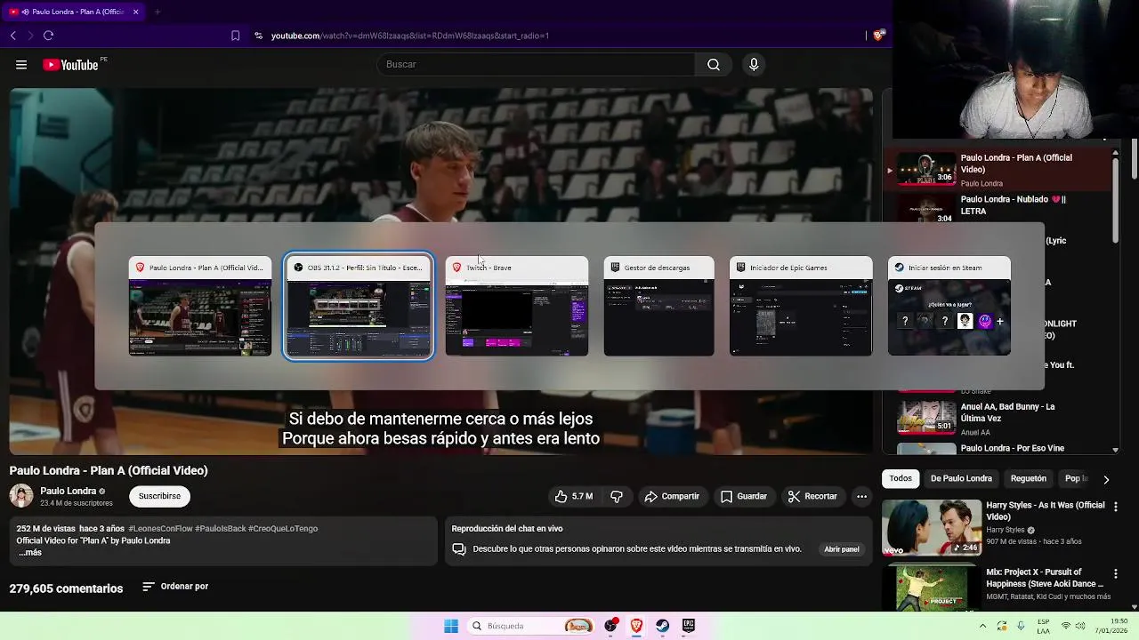Viewport: 1139px width, 640px height.
Task: Open Paulo Londra channel avatar
Action: (21, 496)
